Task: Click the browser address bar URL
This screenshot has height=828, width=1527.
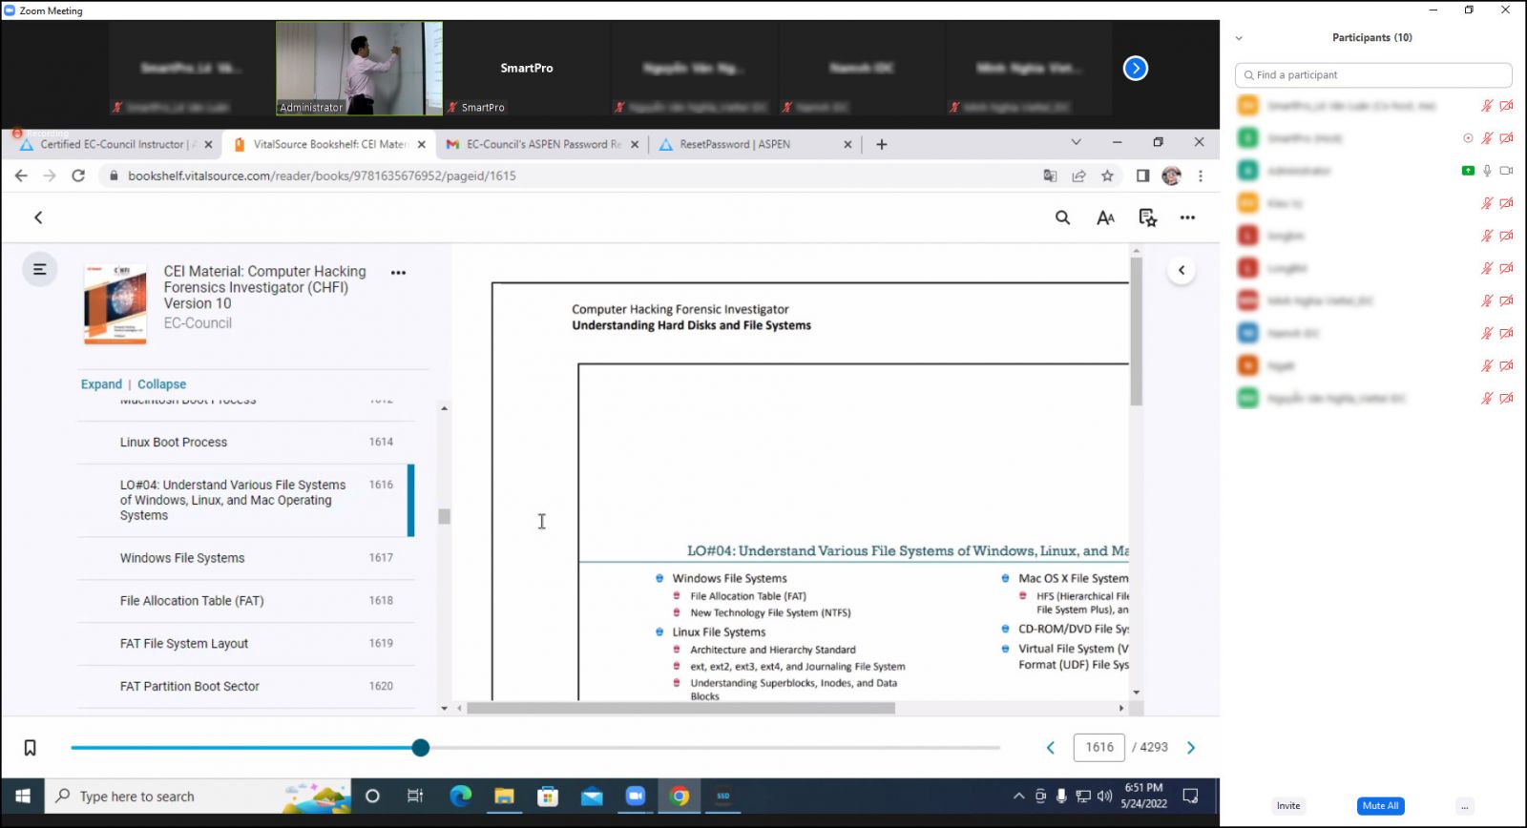Action: tap(322, 176)
